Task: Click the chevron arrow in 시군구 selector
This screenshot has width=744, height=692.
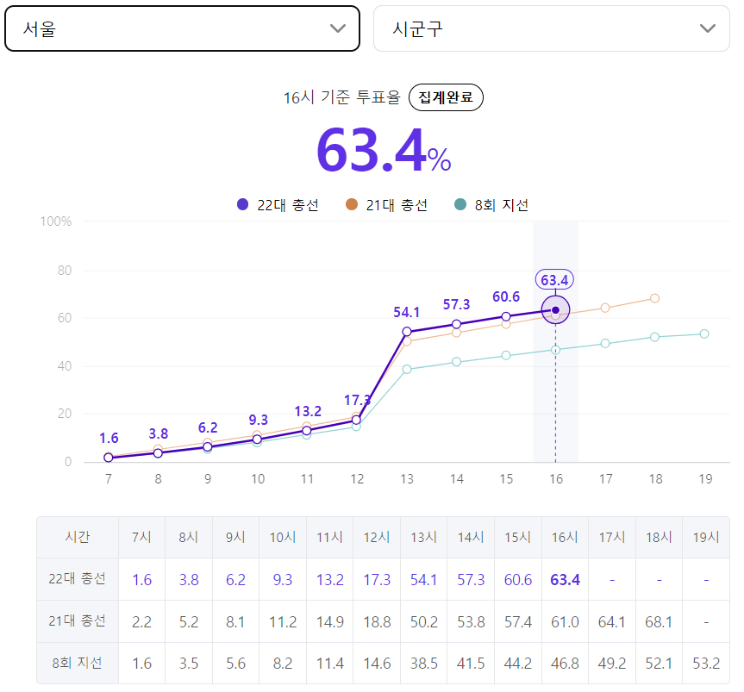Action: [x=707, y=28]
